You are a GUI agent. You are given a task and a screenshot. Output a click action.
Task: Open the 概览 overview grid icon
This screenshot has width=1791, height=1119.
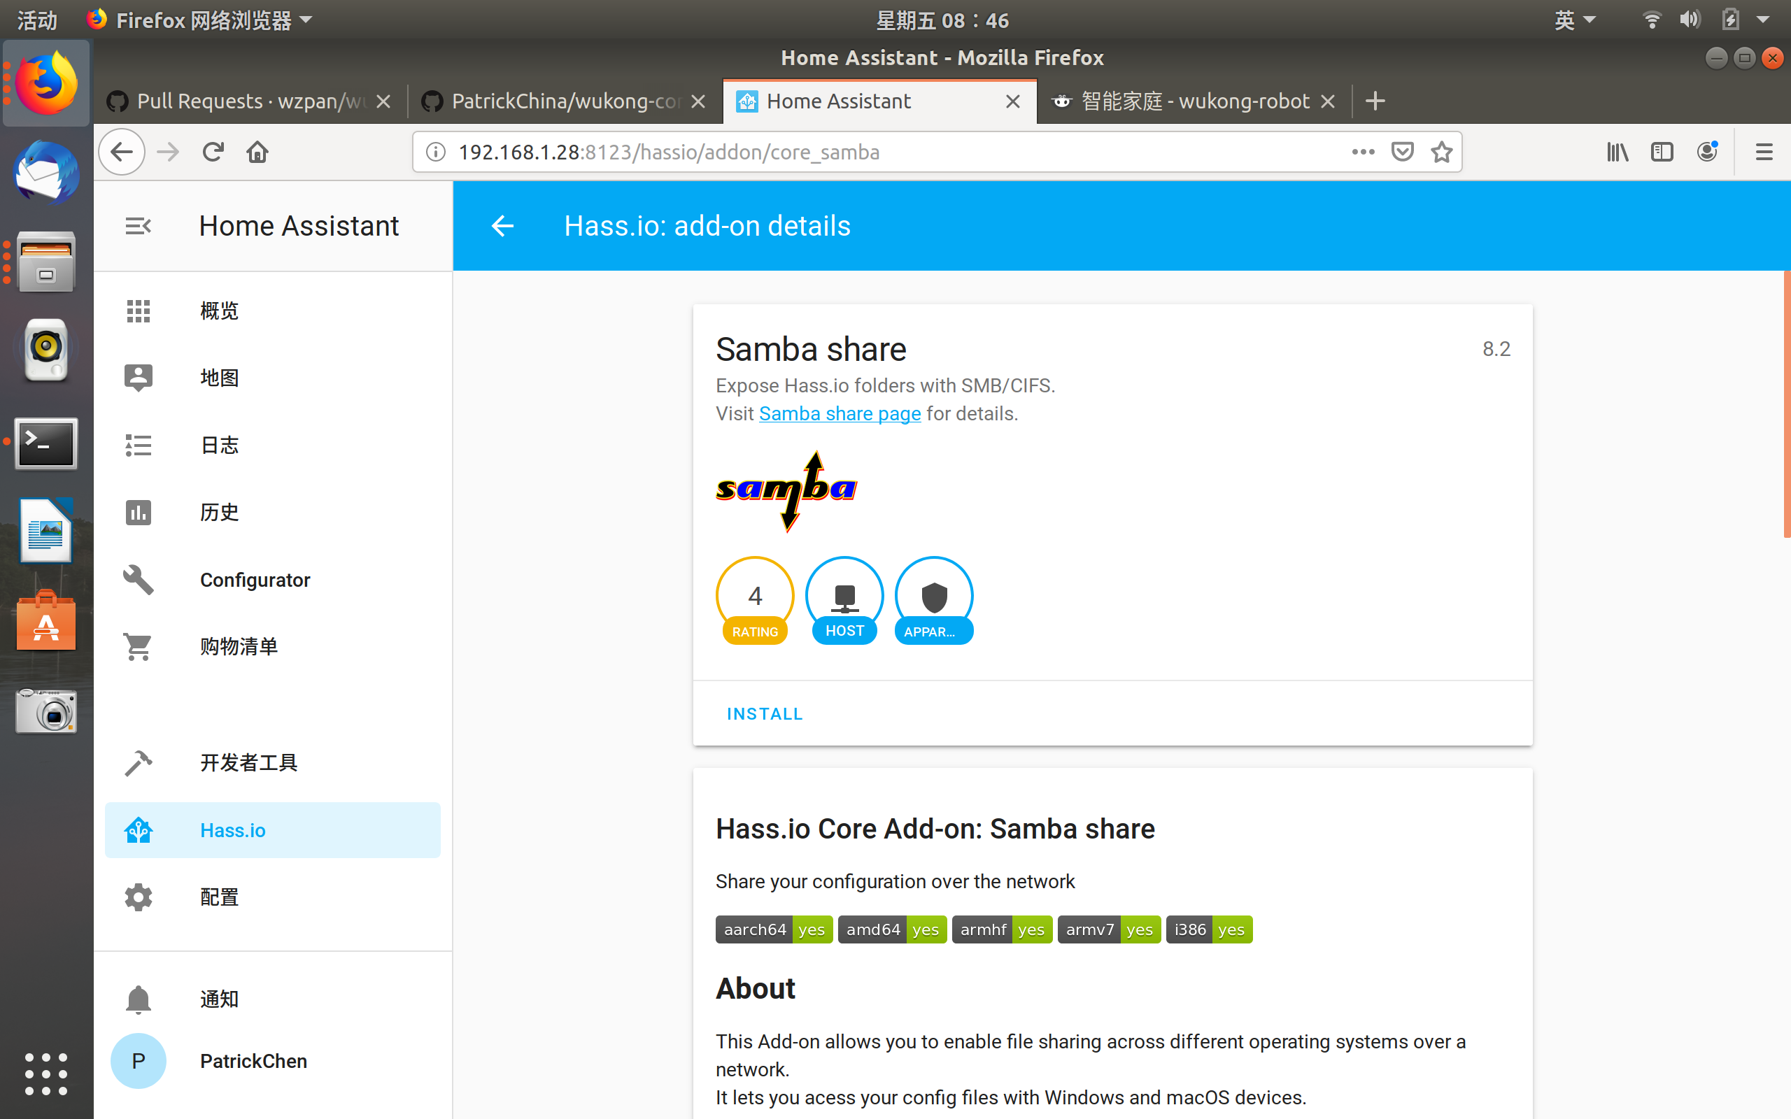139,311
